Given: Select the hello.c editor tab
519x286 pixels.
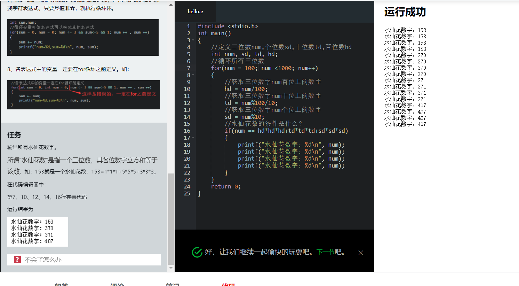Looking at the screenshot, I should click(x=195, y=11).
